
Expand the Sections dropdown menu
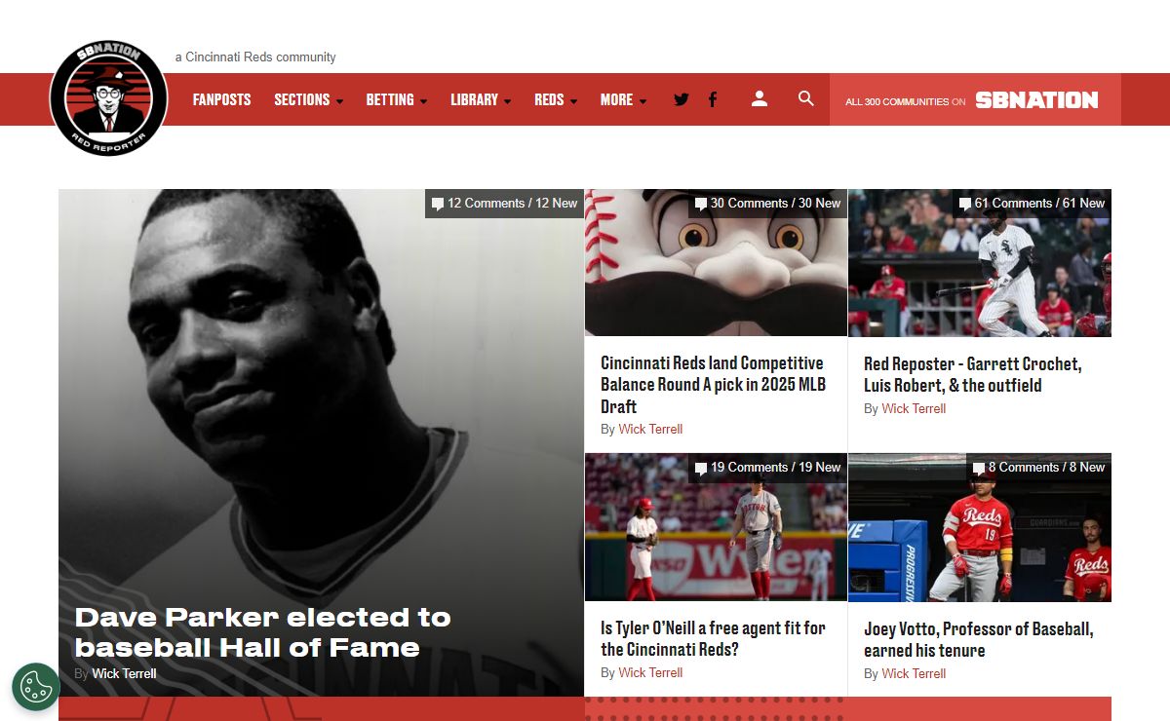point(308,99)
